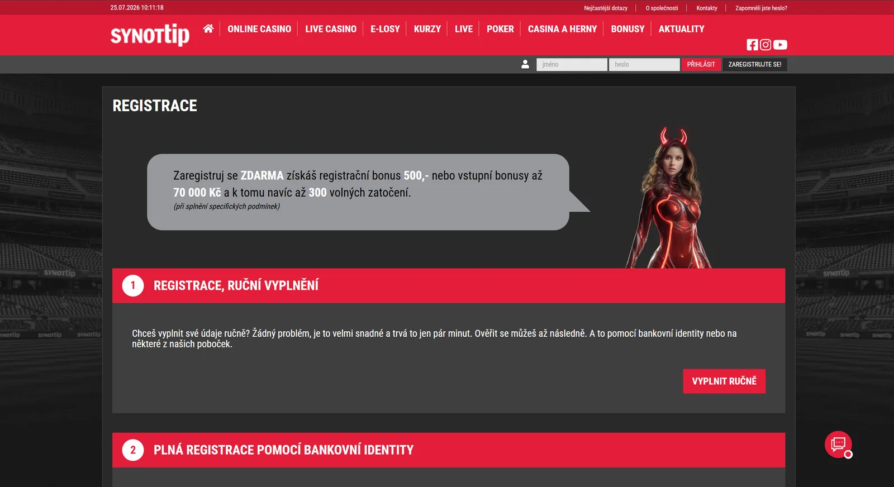Click the red devil mascot image
Image resolution: width=894 pixels, height=487 pixels.
[669, 198]
